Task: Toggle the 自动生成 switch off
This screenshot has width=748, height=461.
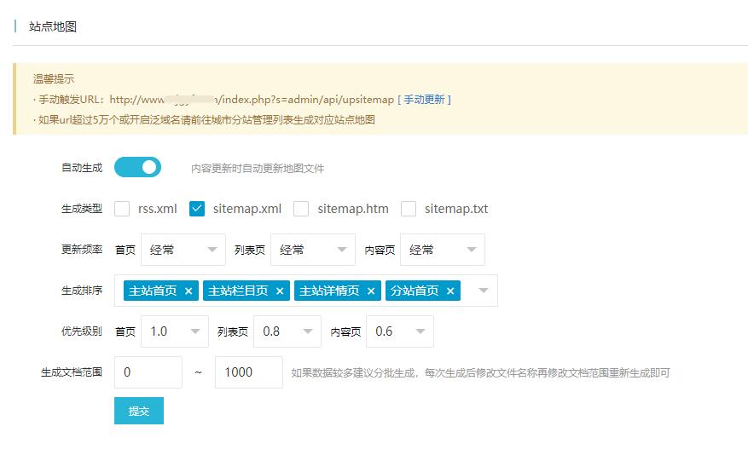Action: [137, 167]
